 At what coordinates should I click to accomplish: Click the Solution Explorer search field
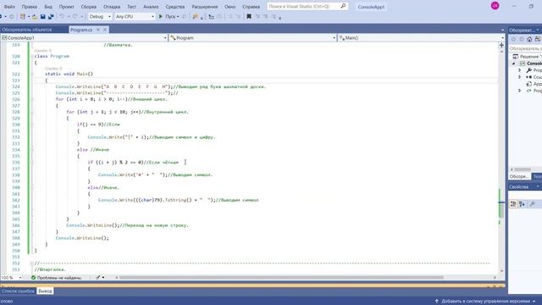[525, 48]
